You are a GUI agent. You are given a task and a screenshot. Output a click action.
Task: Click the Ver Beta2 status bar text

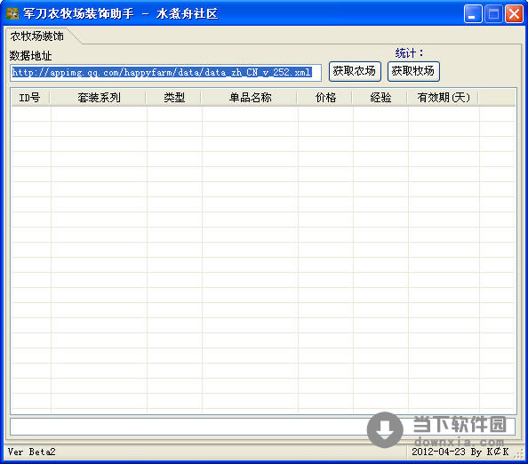point(32,452)
